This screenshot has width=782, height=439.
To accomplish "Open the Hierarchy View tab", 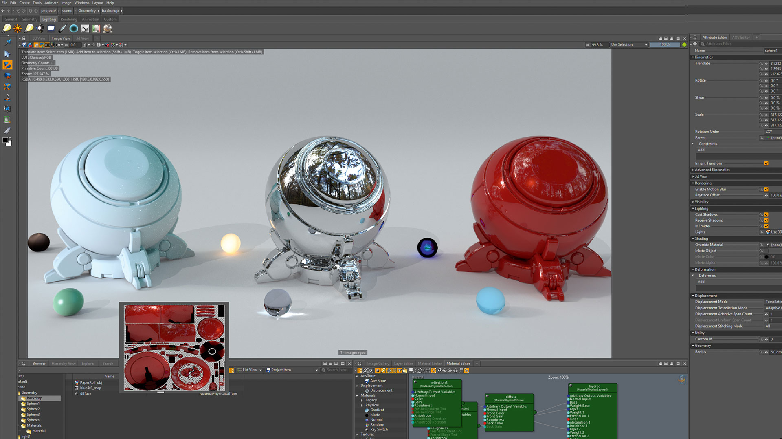I will point(64,364).
